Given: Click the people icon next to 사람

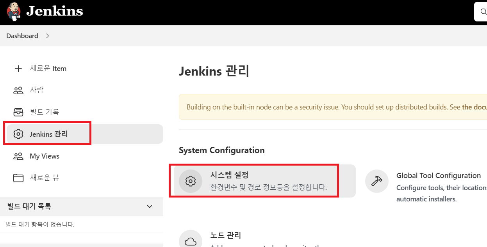Looking at the screenshot, I should [x=18, y=90].
